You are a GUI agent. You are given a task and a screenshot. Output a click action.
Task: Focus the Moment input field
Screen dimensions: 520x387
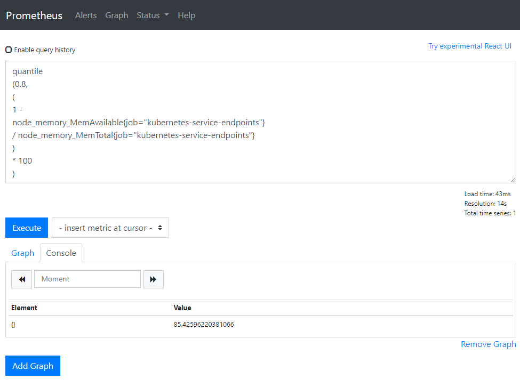87,279
